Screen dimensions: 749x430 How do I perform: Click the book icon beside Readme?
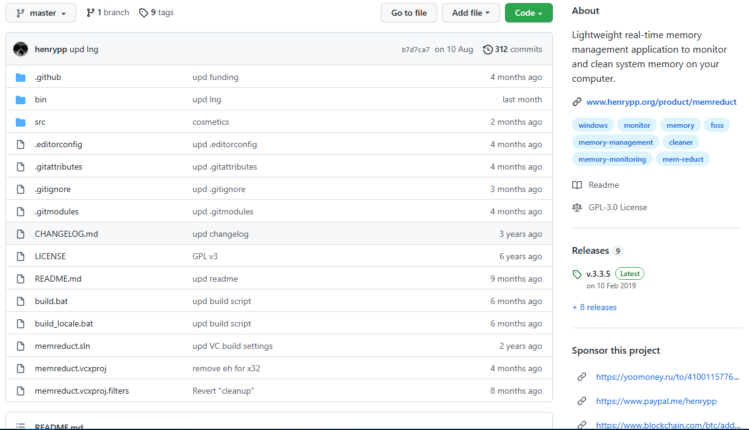tap(577, 185)
